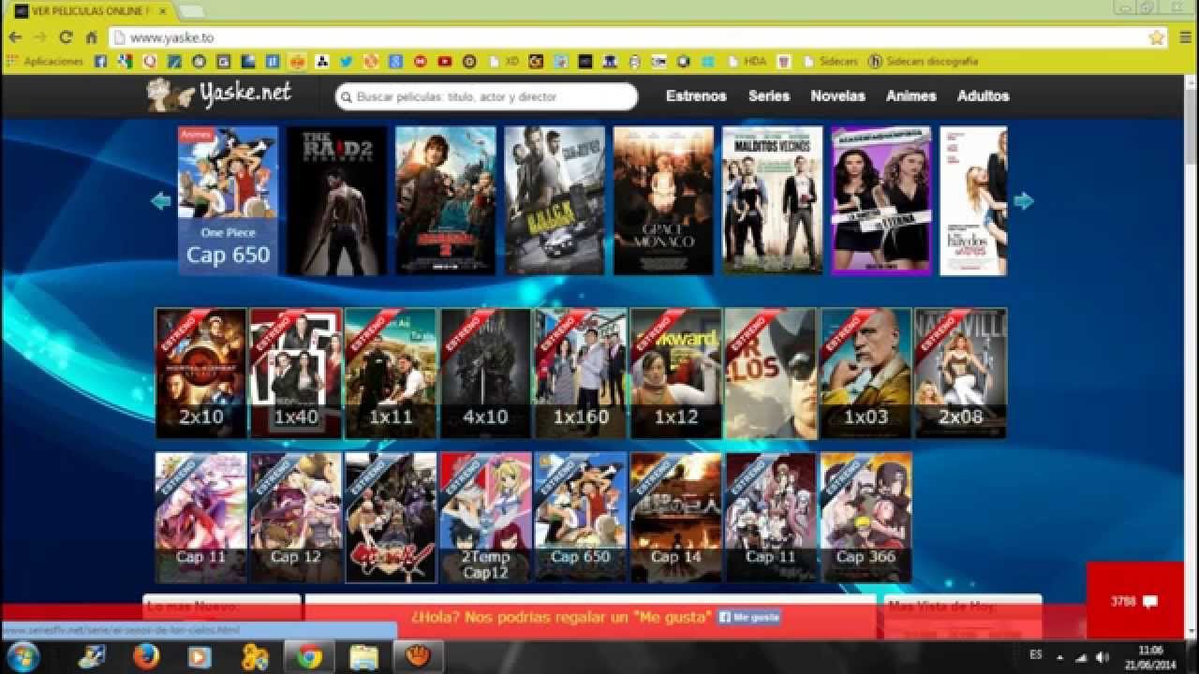Image resolution: width=1199 pixels, height=674 pixels.
Task: Open the Twitter bookmark icon
Action: click(x=346, y=62)
